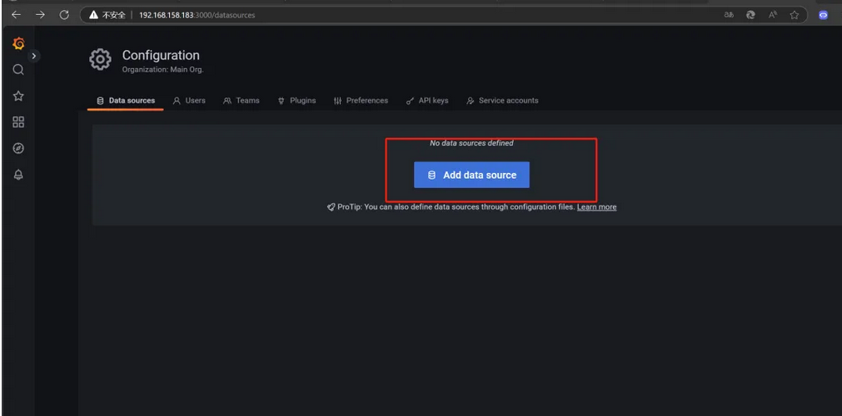Click the 'No data sources defined' text
The image size is (842, 416).
click(471, 143)
